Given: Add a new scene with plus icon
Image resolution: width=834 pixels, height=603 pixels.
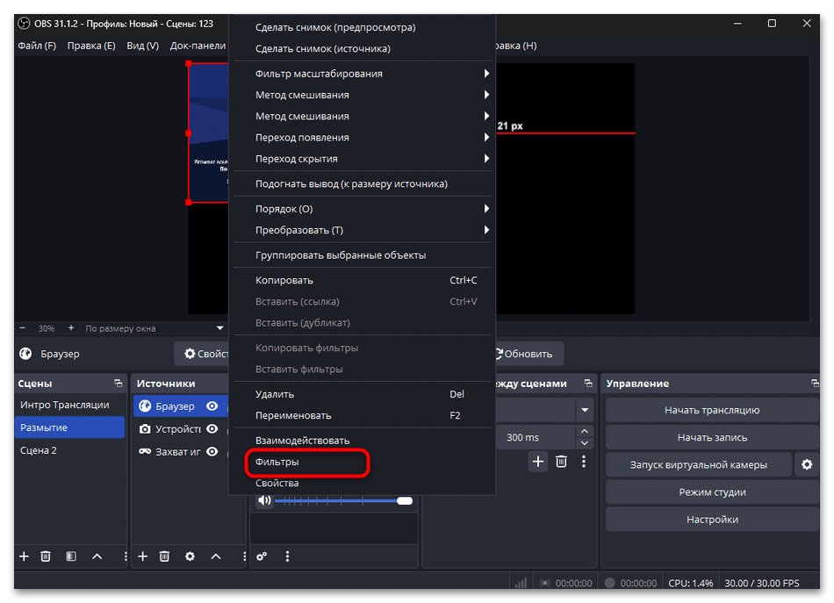Looking at the screenshot, I should click(24, 556).
